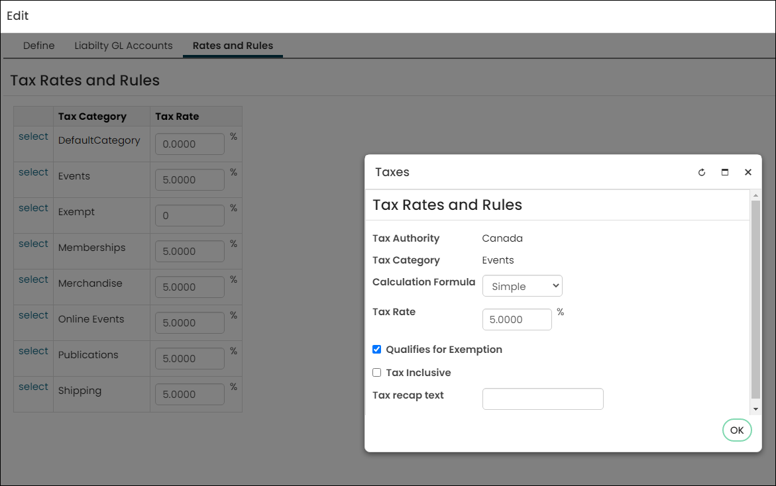Click the Shipping tax rate field

(x=190, y=394)
